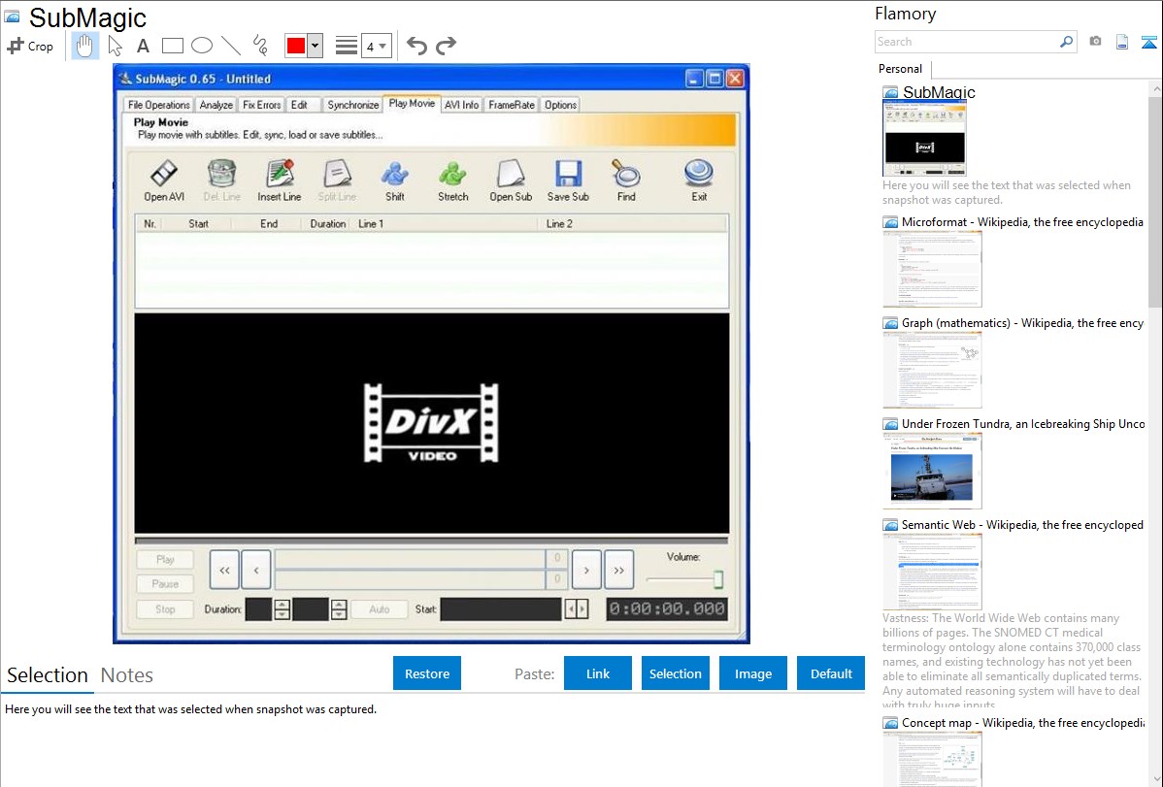Undo the last annotation
The width and height of the screenshot is (1163, 787).
416,46
